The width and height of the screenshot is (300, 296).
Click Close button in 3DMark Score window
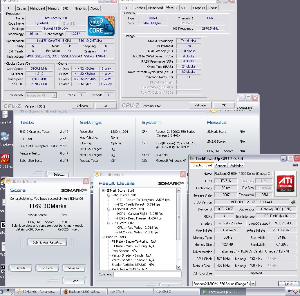[74, 281]
